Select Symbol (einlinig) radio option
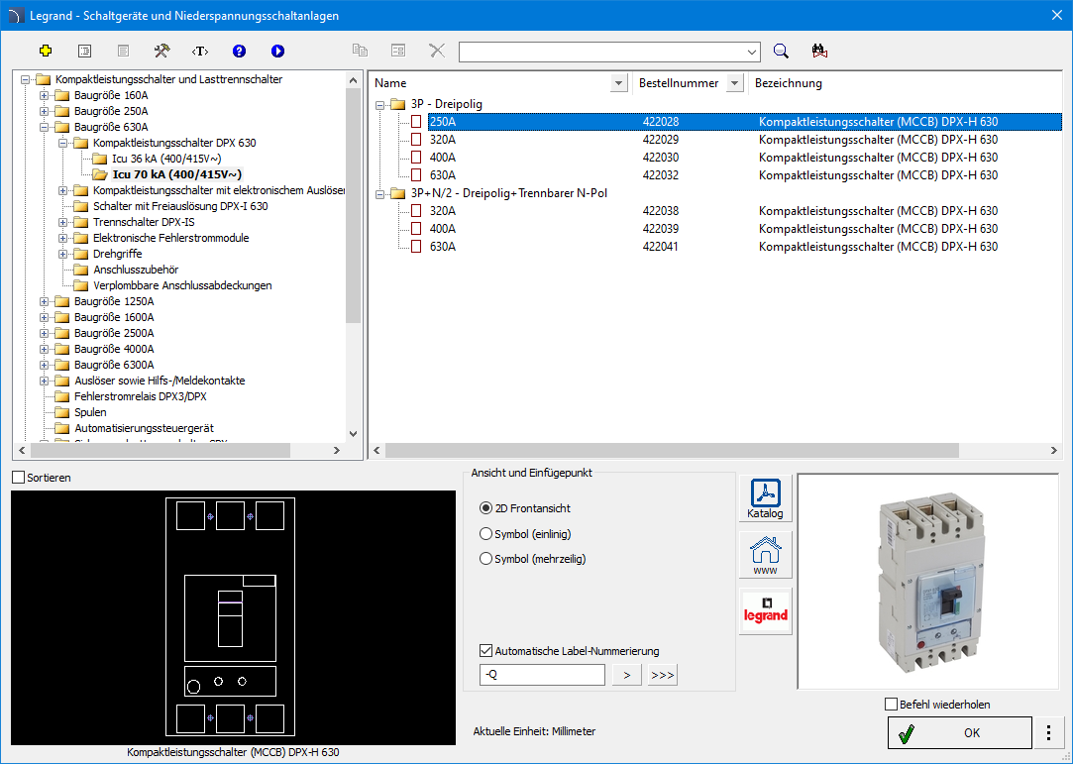The image size is (1073, 764). pos(485,533)
